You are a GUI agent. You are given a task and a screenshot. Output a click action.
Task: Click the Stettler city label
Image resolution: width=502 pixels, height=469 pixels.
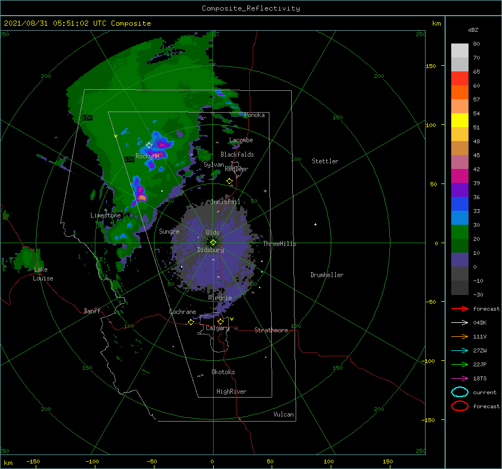325,161
